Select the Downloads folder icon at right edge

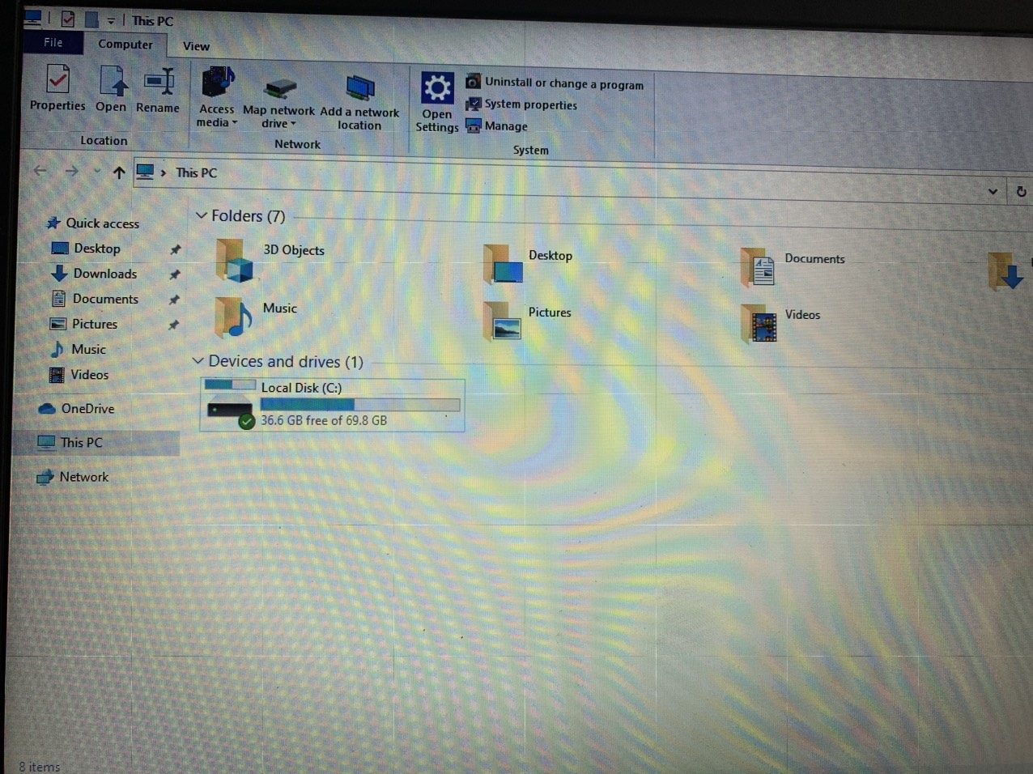pos(1006,270)
